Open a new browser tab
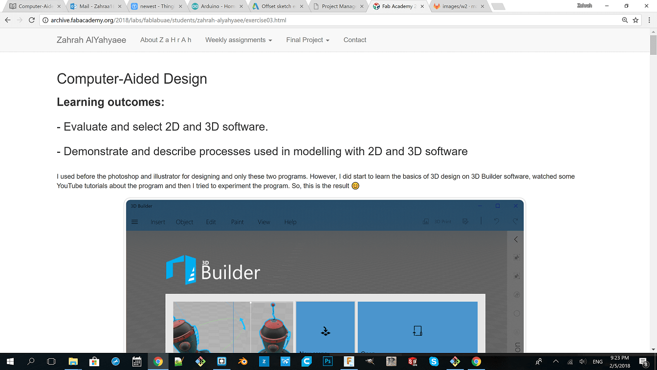 click(x=498, y=6)
